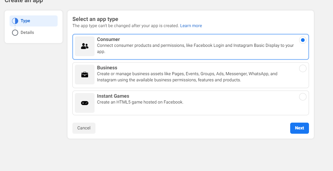The width and height of the screenshot is (333, 171).
Task: Click the Instant Games gamepad icon
Action: coord(85,103)
